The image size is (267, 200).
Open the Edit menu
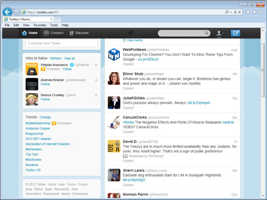(16, 25)
